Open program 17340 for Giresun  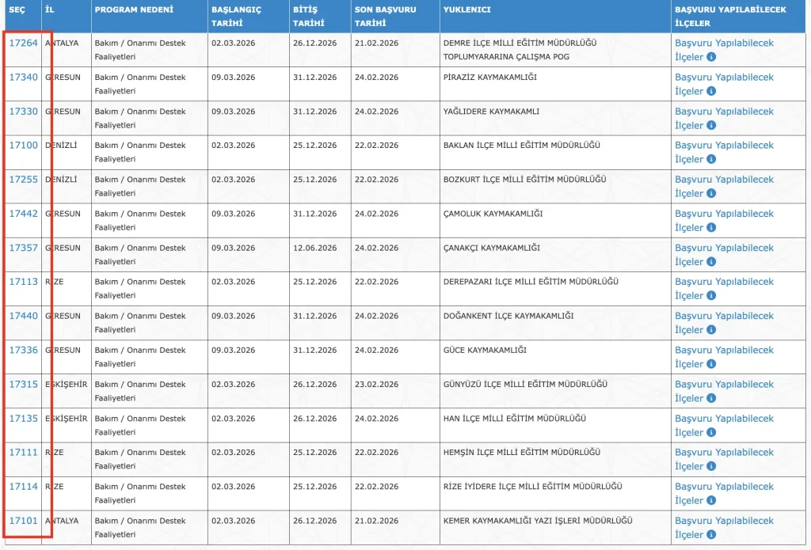pos(23,78)
